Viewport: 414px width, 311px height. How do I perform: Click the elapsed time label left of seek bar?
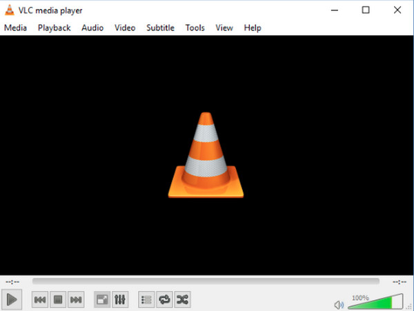coord(12,282)
